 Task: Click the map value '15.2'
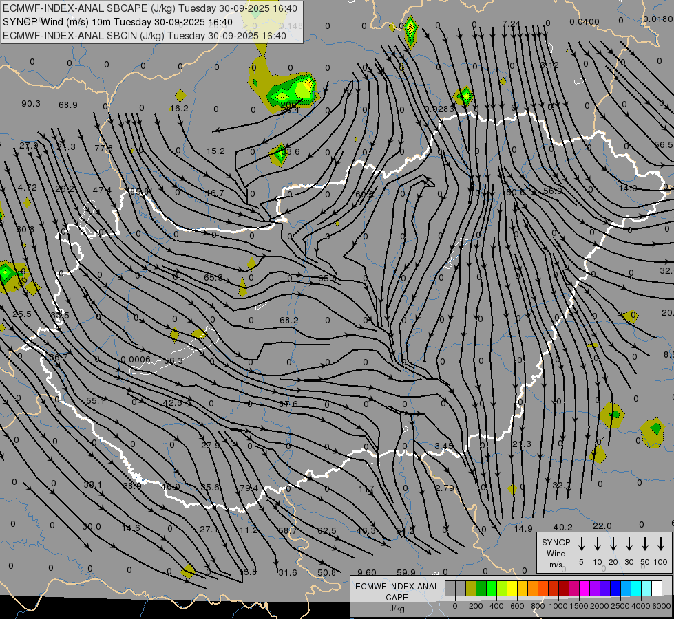215,151
